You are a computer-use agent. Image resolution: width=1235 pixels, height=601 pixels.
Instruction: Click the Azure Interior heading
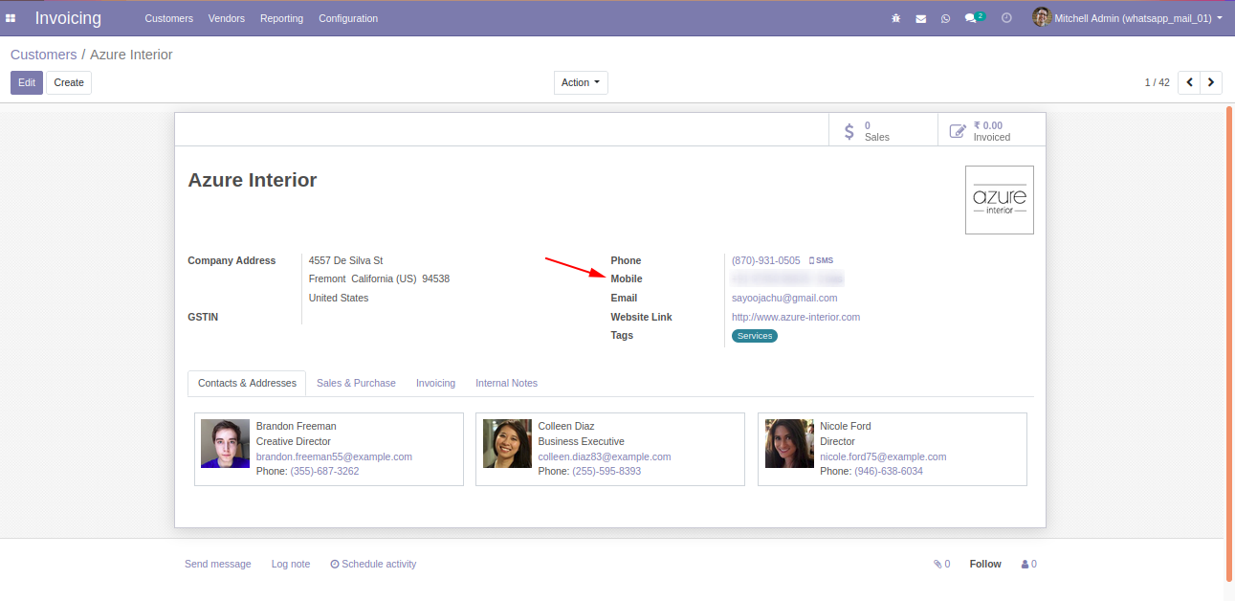click(253, 180)
